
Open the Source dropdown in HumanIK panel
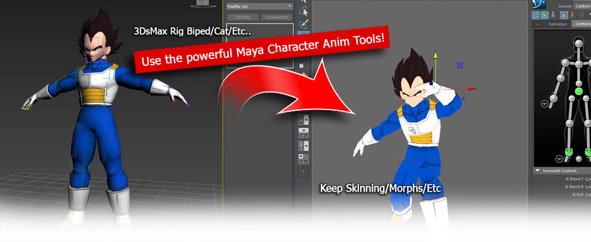click(582, 6)
